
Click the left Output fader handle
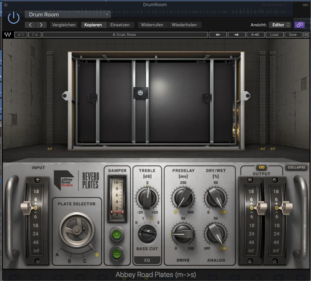(x=260, y=208)
